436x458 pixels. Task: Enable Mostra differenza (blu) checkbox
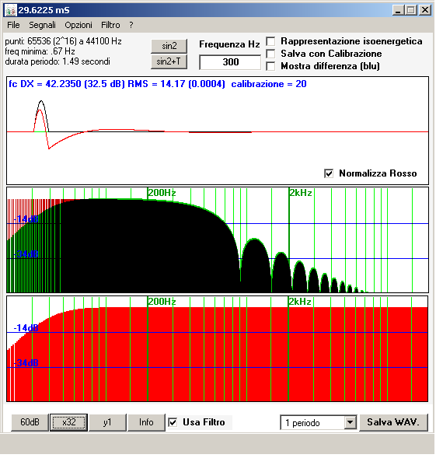[270, 66]
